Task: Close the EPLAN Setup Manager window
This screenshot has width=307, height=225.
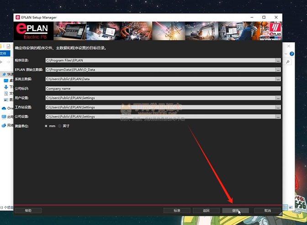Action: click(276, 17)
